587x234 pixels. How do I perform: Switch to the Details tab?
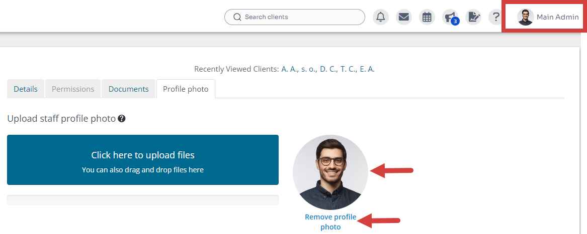click(26, 89)
